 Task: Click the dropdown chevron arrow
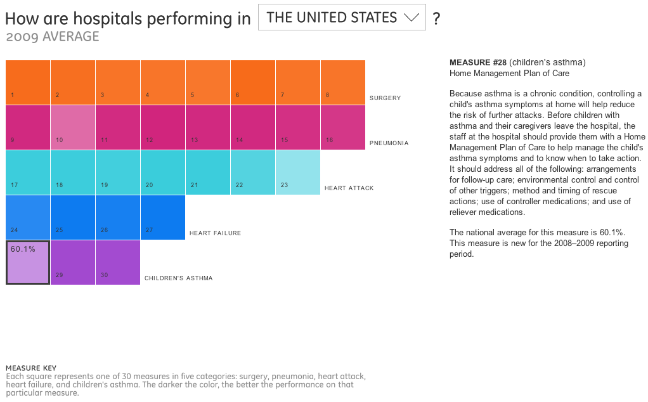pos(412,17)
